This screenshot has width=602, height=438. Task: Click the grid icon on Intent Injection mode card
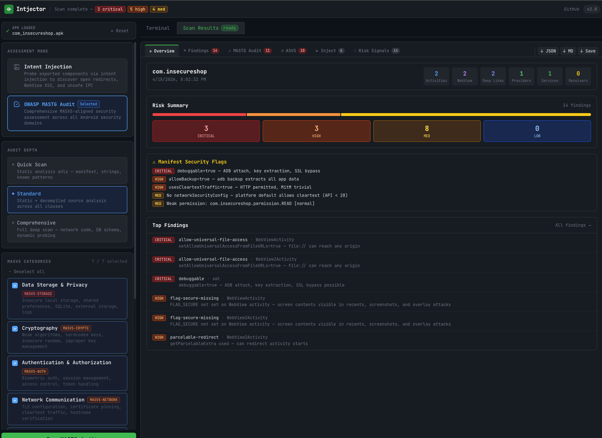point(16,67)
